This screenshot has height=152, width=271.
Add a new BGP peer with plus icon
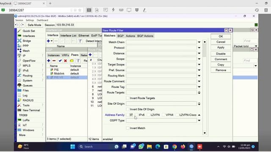[x=49, y=61]
